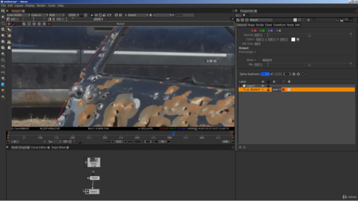The width and height of the screenshot is (358, 201).
Task: Open the File menu
Action: tap(3, 6)
